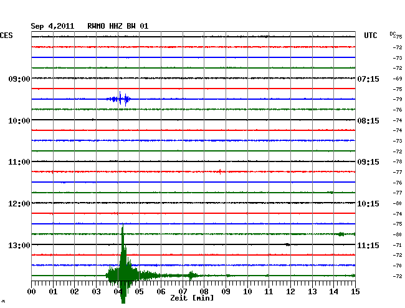Pick minute tick label '05'
The width and height of the screenshot is (405, 308).
(139, 292)
